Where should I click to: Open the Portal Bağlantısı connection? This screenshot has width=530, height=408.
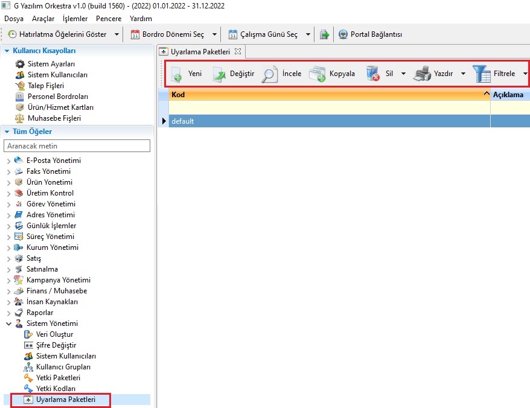tap(370, 34)
